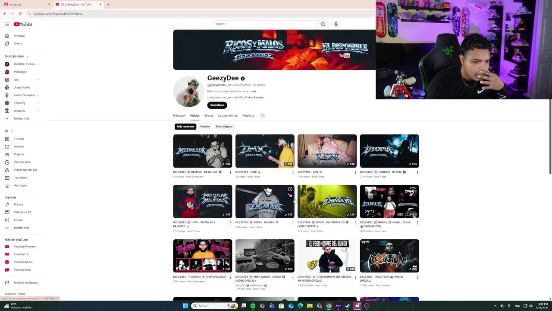Subscribe with the Suscribirse button
Image resolution: width=552 pixels, height=311 pixels.
(x=217, y=105)
